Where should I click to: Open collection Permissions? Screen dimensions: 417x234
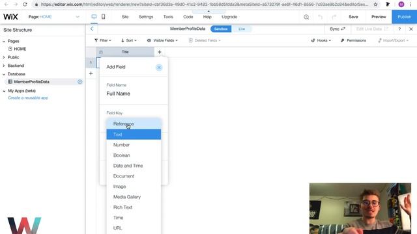353,40
